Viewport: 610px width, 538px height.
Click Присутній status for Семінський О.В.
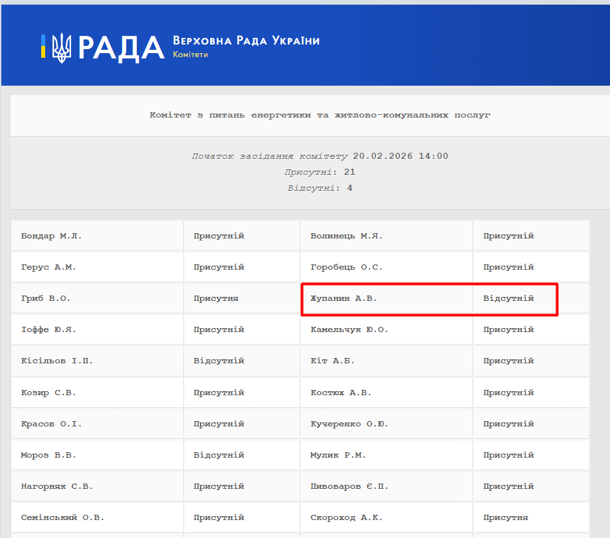[x=219, y=517]
